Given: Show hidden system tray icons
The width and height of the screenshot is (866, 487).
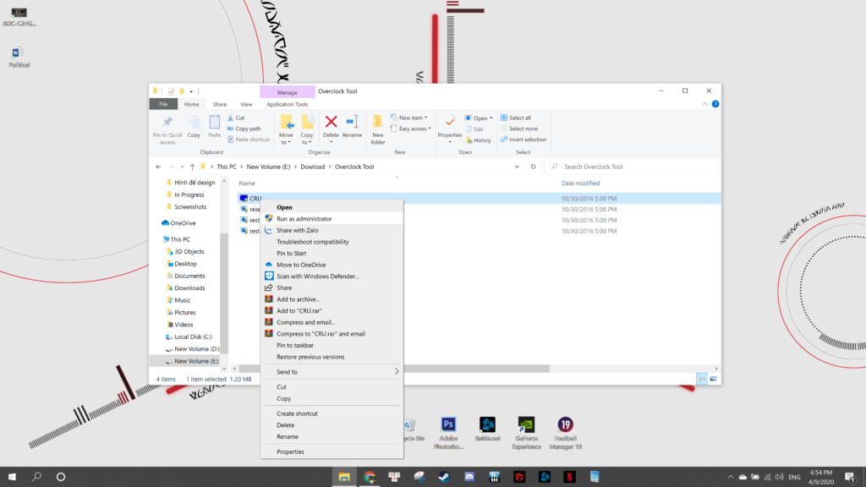Looking at the screenshot, I should pyautogui.click(x=730, y=477).
